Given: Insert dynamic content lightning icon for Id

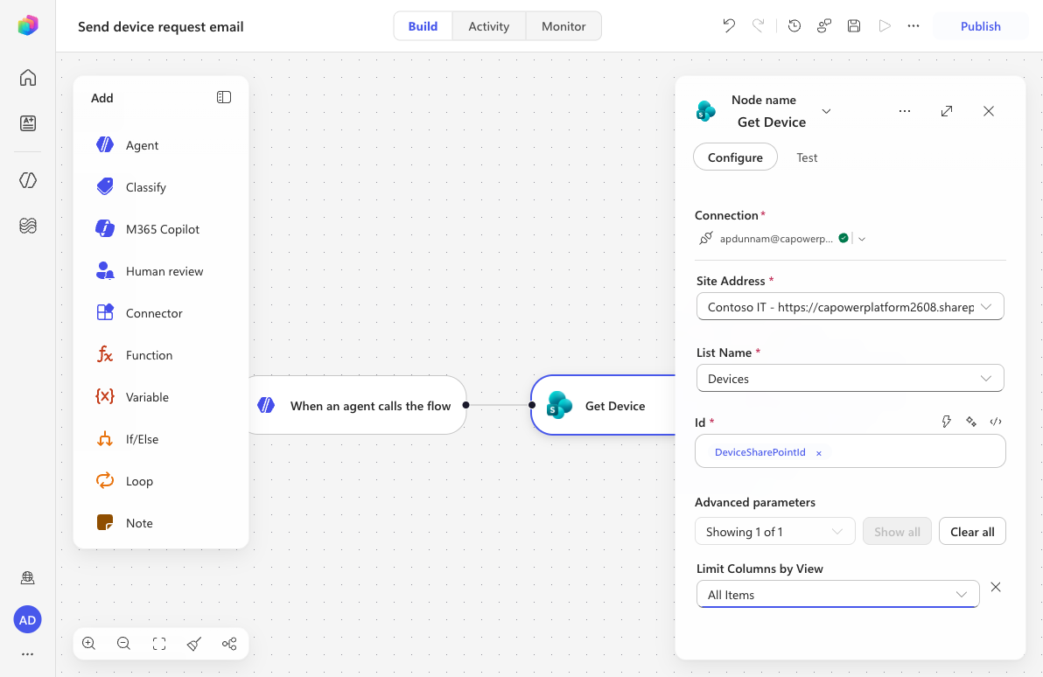Looking at the screenshot, I should (946, 422).
